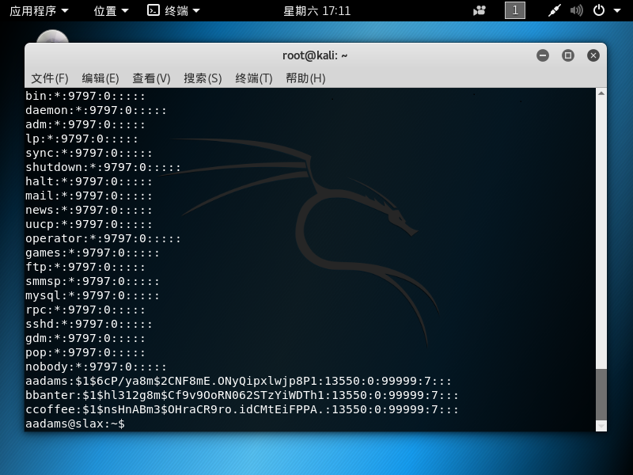Close the root@kali terminal window
Viewport: 633px width, 475px height.
(x=593, y=55)
